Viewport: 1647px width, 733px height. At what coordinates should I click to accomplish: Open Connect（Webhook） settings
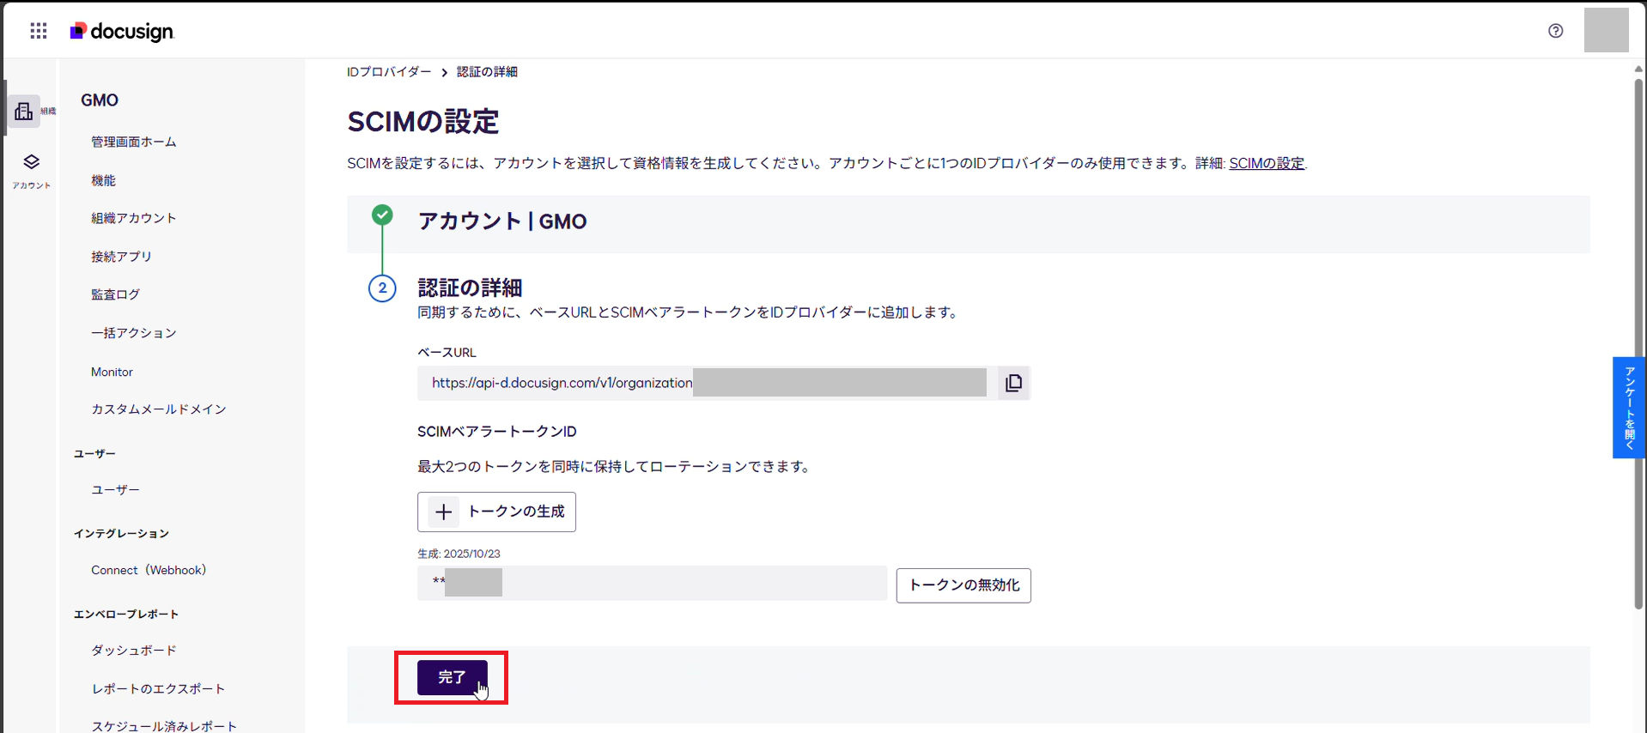pyautogui.click(x=149, y=570)
